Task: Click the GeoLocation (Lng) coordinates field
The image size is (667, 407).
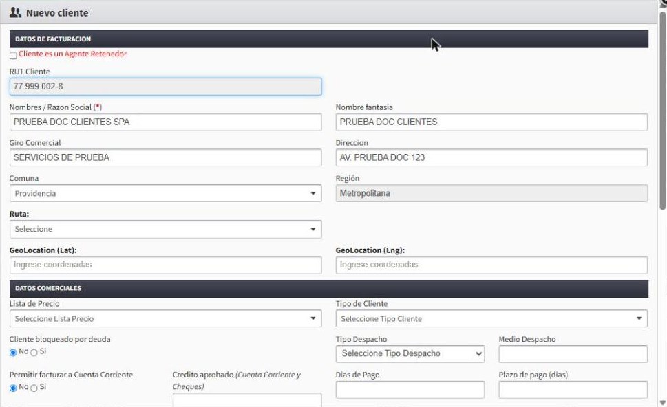Action: tap(491, 265)
